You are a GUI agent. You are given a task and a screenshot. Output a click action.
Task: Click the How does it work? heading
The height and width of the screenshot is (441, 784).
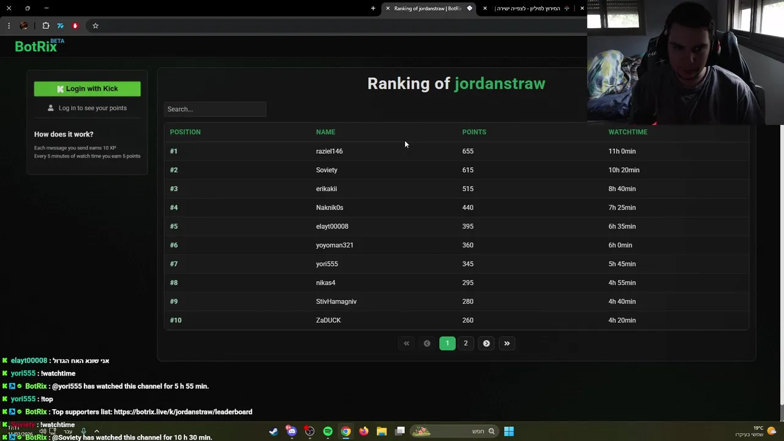pyautogui.click(x=64, y=134)
